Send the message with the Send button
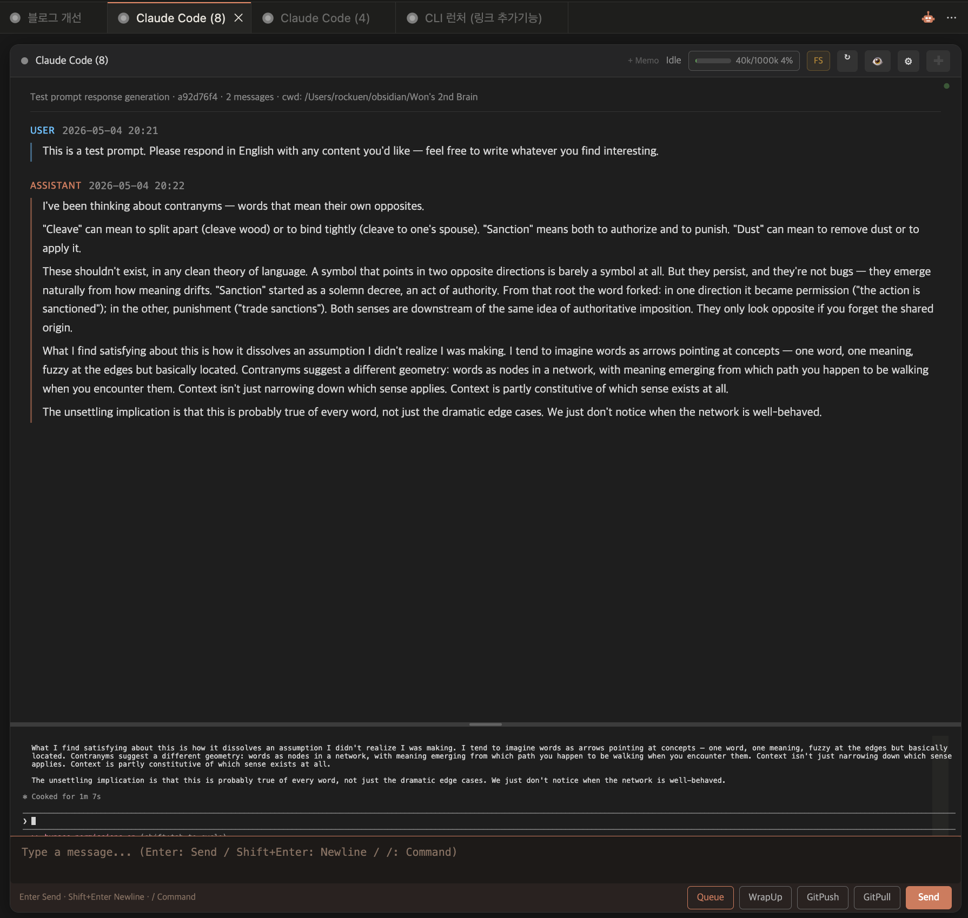968x918 pixels. [x=929, y=897]
